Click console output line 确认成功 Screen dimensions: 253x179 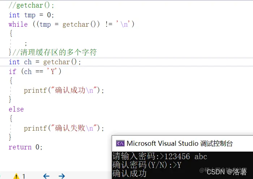(x=129, y=174)
